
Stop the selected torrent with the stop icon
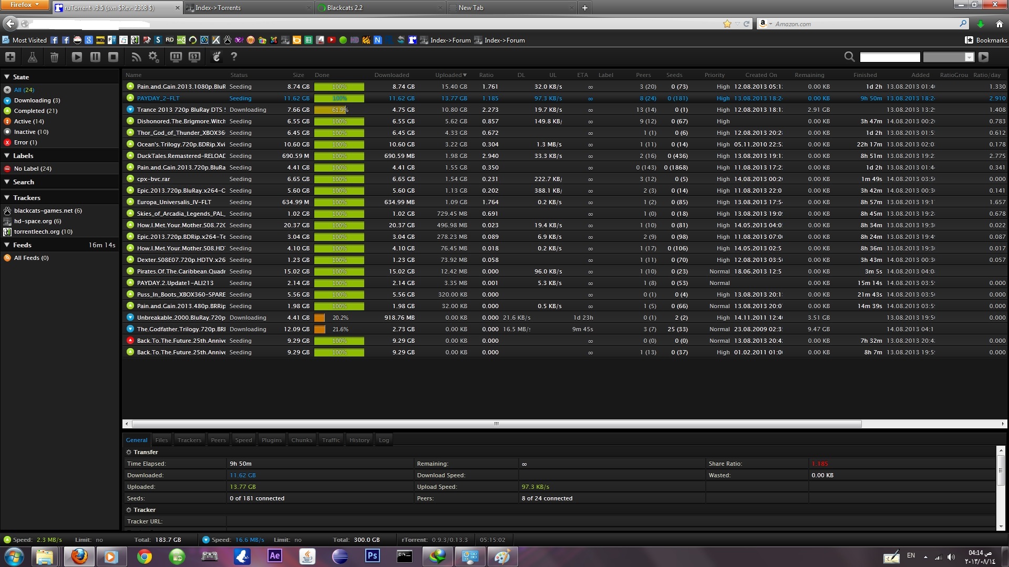[x=113, y=57]
